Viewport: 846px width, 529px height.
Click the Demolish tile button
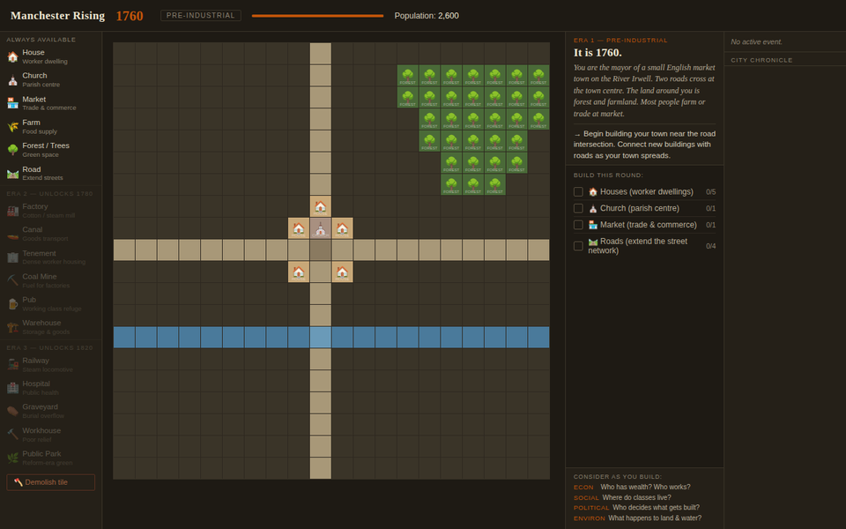(51, 482)
